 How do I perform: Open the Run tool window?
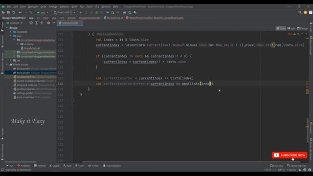click(x=10, y=166)
